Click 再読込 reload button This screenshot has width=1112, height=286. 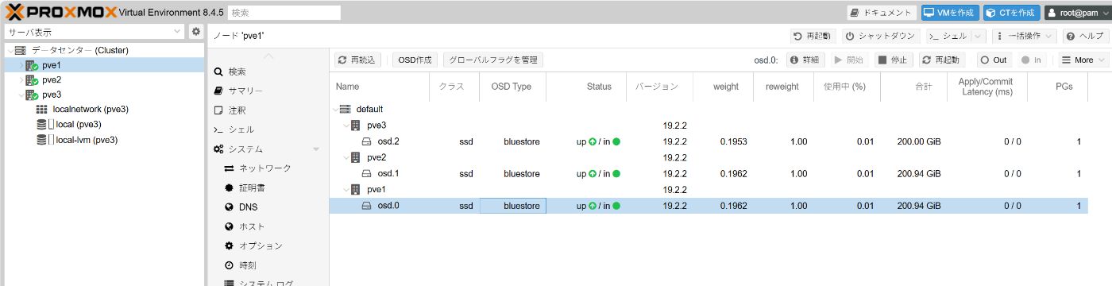358,60
